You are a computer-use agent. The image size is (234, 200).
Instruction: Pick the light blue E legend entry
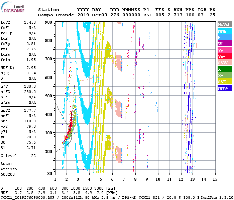(224, 37)
